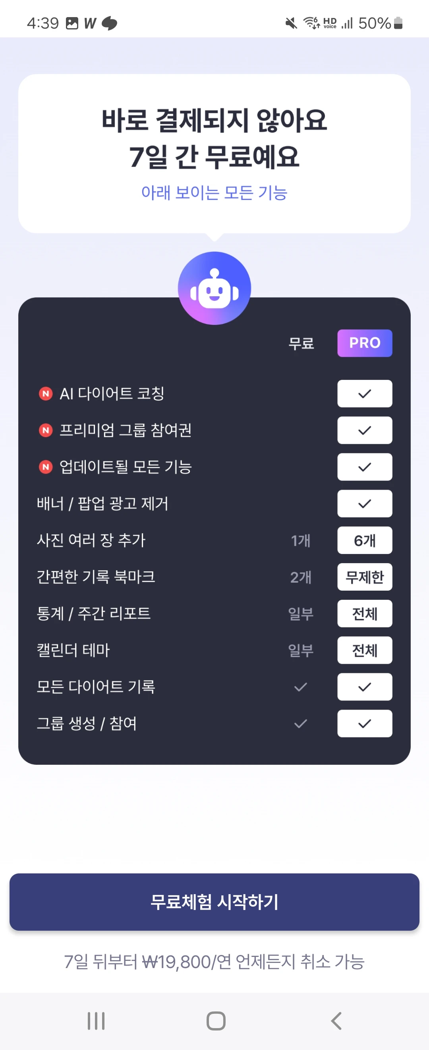The width and height of the screenshot is (429, 1050).
Task: Tap the red N badge beside AI 다이어트 코칭
Action: pyautogui.click(x=46, y=393)
